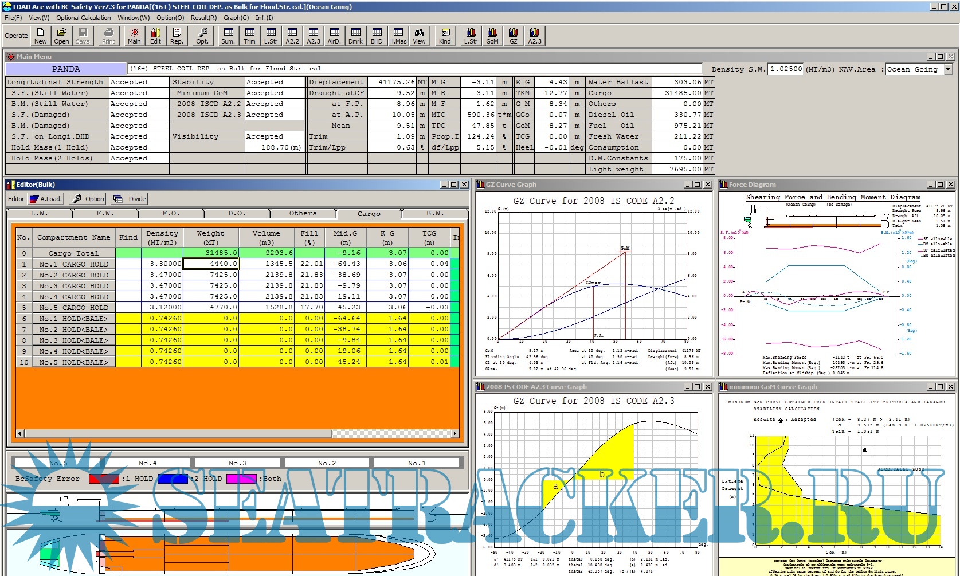Click the Divide button in Editor

click(130, 199)
